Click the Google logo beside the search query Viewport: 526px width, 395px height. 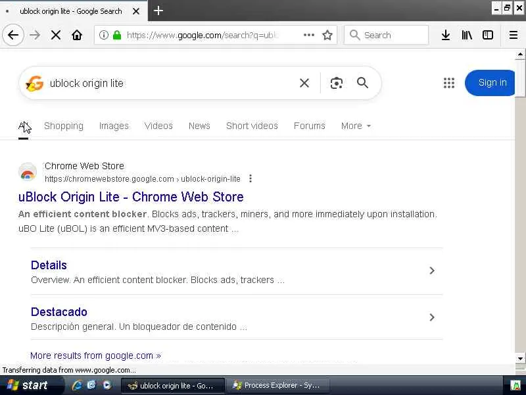(35, 83)
